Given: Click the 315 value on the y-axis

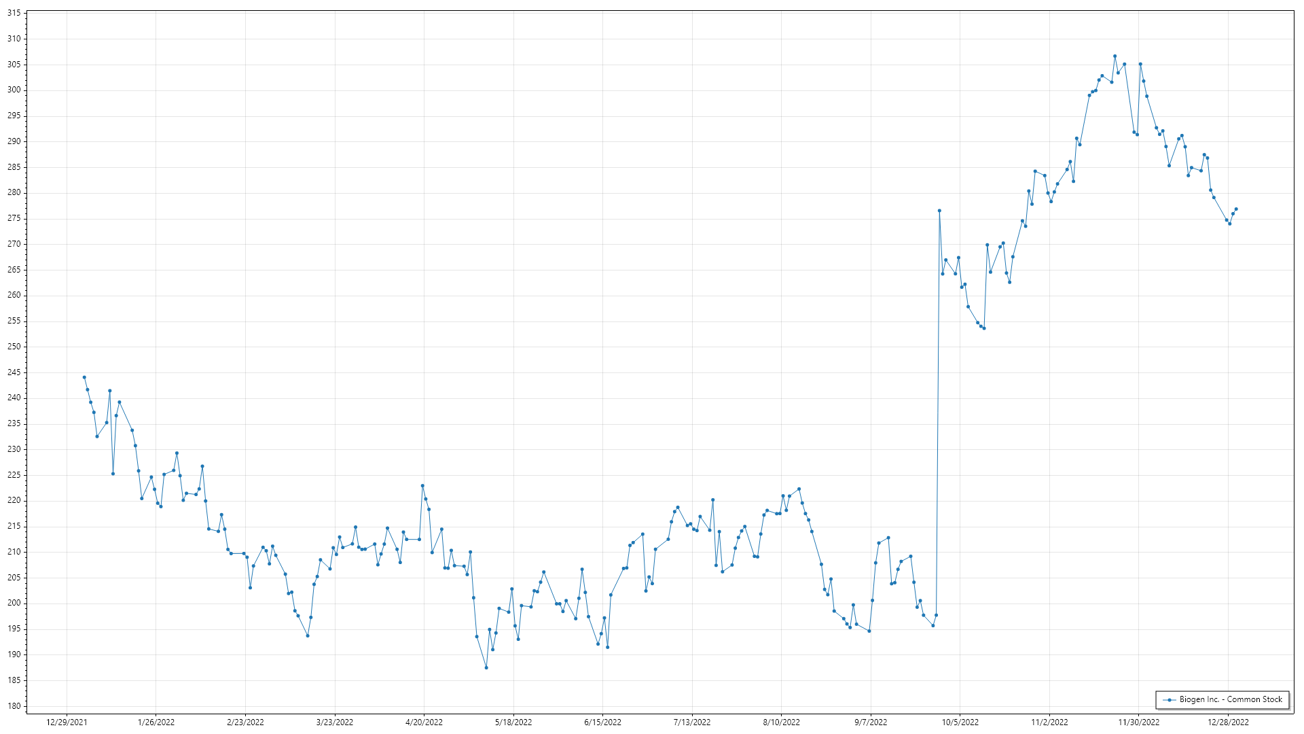Looking at the screenshot, I should (14, 14).
